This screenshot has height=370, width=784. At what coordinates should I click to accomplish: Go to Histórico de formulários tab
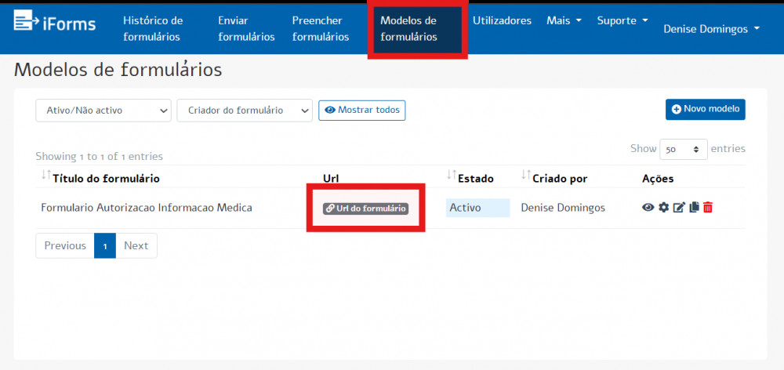pyautogui.click(x=153, y=28)
